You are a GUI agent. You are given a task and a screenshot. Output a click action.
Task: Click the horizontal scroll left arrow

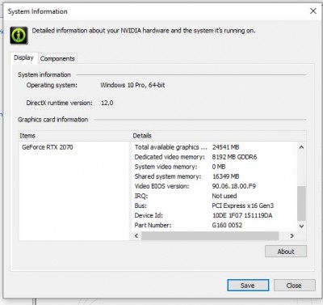(x=136, y=235)
